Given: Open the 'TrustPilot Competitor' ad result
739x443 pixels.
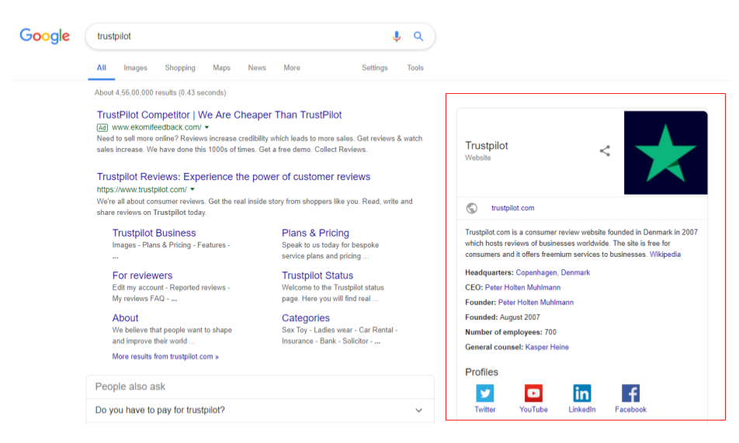Looking at the screenshot, I should (x=219, y=115).
